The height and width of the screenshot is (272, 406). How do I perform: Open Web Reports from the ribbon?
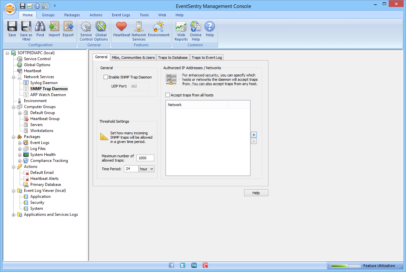(181, 31)
